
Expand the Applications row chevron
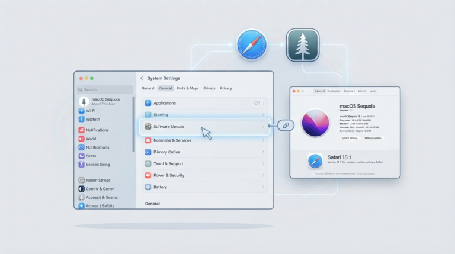264,103
